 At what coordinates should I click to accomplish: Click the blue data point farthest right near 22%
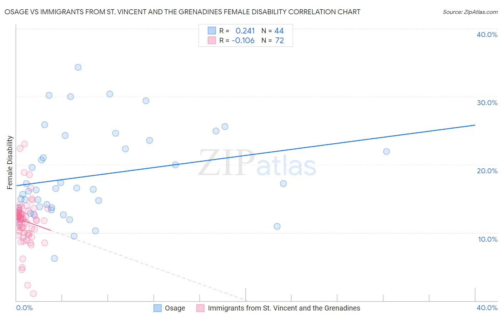(386, 152)
